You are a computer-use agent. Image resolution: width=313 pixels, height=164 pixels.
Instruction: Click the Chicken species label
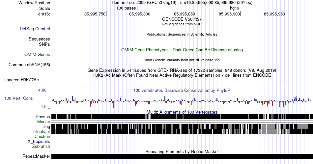42,136
